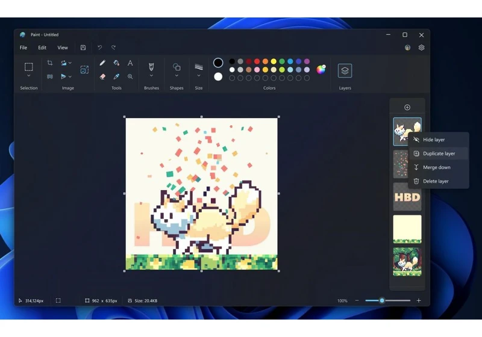Click the Paint app icon in title bar
This screenshot has width=482, height=337.
(x=22, y=35)
